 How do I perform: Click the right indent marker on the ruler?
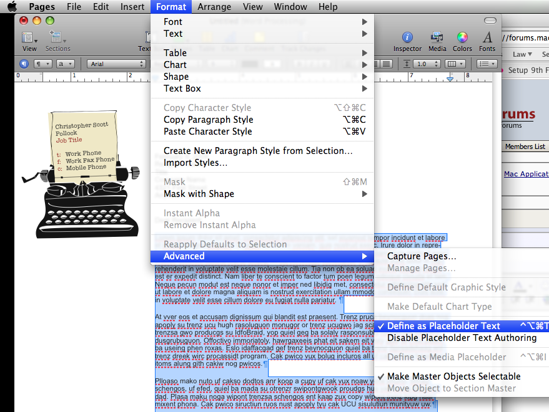point(450,79)
